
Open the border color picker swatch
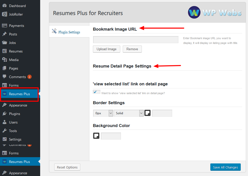[x=148, y=113]
